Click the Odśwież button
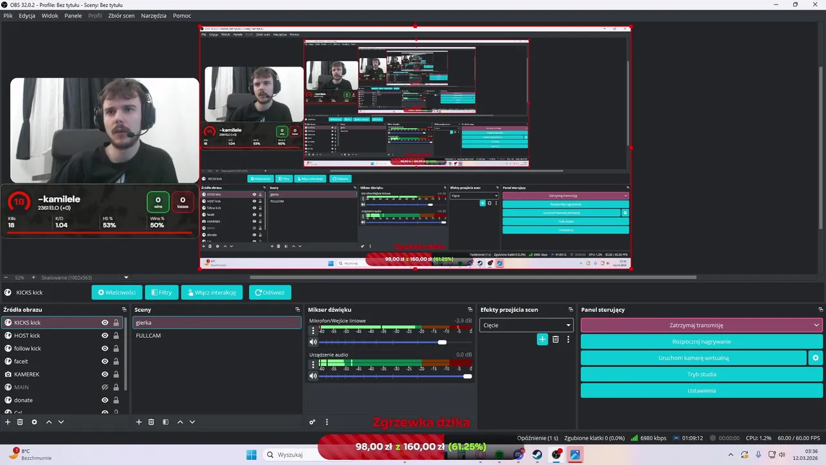This screenshot has height=465, width=826. click(x=270, y=292)
